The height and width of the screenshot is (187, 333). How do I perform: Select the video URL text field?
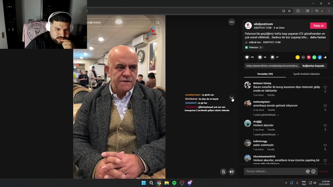tap(272, 66)
